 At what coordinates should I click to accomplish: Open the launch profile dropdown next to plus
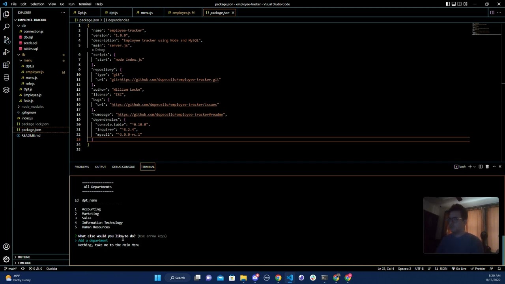[x=474, y=166]
